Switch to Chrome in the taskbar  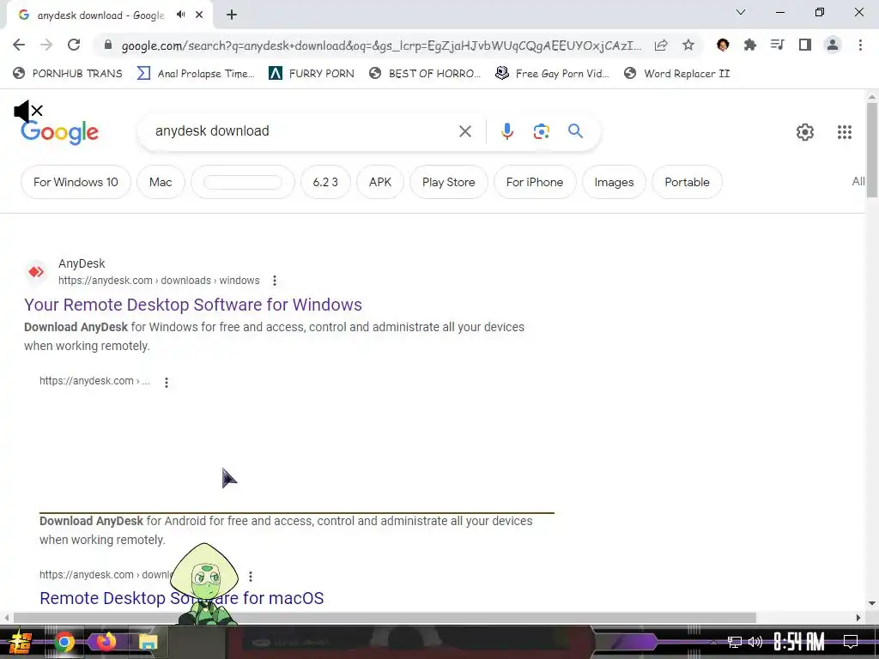[64, 642]
